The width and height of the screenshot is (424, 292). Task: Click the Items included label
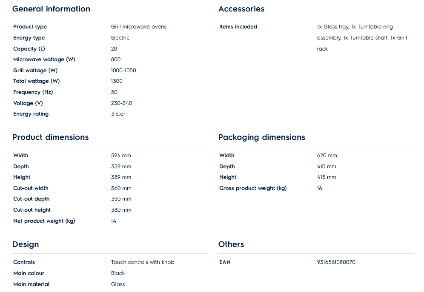[x=238, y=27]
